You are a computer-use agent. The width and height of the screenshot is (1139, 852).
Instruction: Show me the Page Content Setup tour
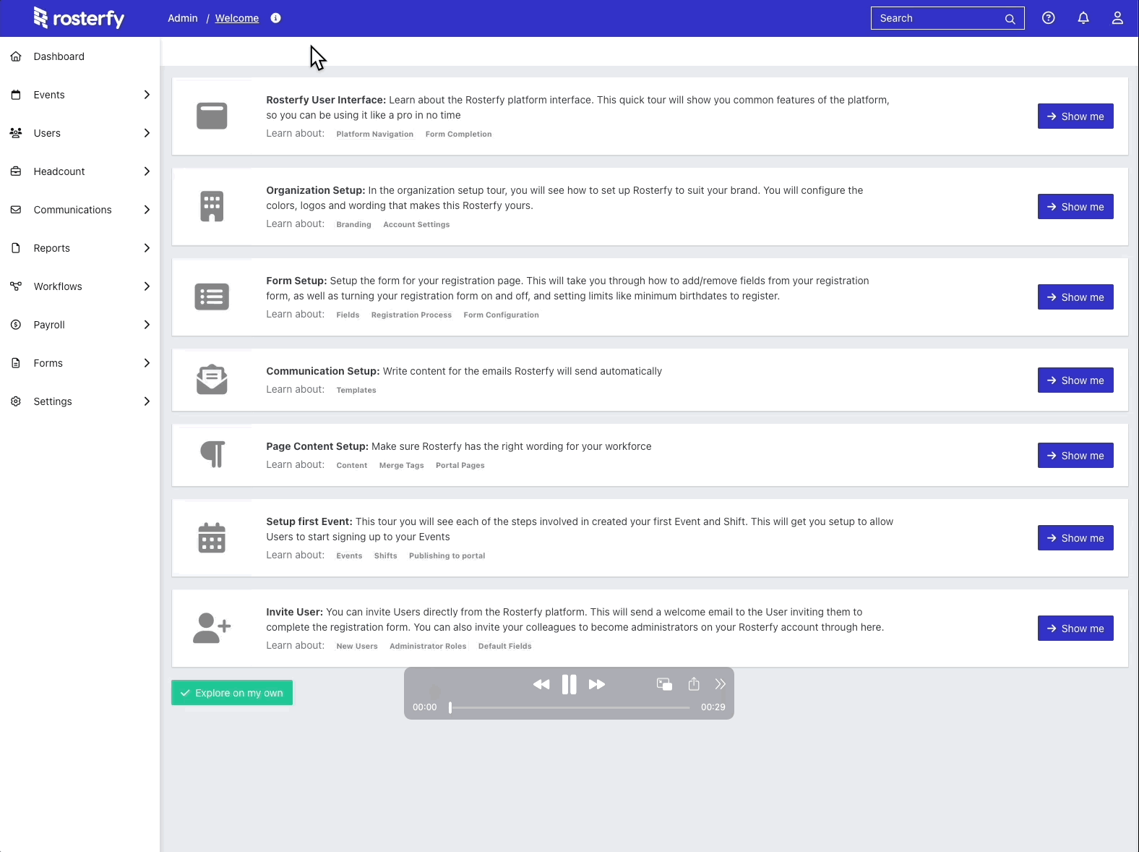click(1075, 456)
